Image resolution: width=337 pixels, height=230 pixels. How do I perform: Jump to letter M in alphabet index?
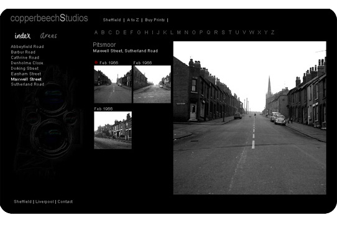179,32
